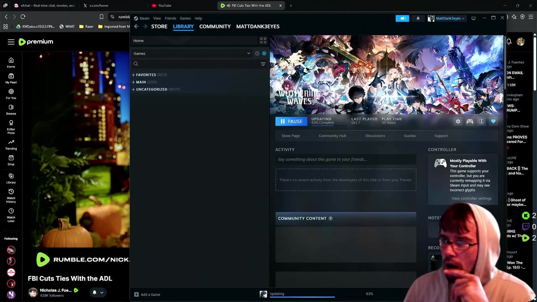Open Games filter dropdown arrow
537x302 pixels.
pyautogui.click(x=248, y=53)
